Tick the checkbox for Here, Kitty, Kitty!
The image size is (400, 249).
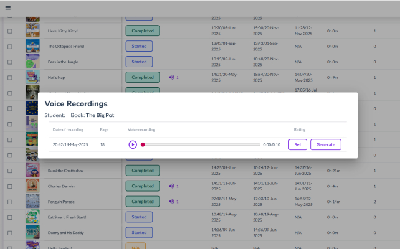9,31
